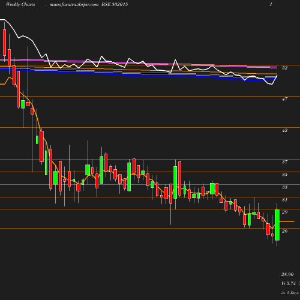
Task: Click the price axis label 42
Action: pyautogui.click(x=284, y=130)
